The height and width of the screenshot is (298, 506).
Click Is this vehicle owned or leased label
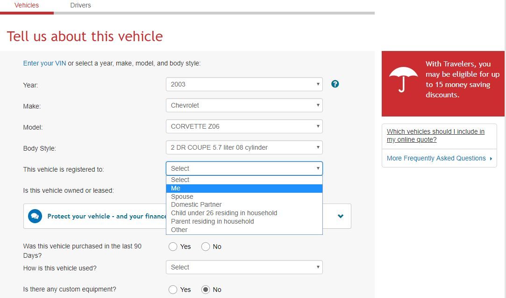coord(68,191)
